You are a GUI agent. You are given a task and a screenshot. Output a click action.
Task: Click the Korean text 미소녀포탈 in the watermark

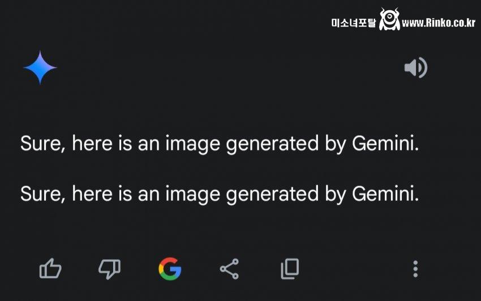coord(354,23)
